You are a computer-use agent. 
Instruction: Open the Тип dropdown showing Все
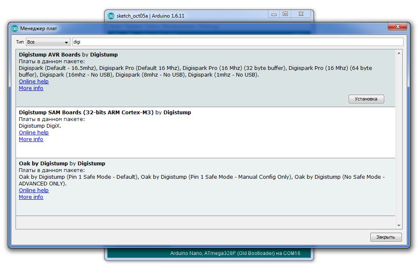coord(48,42)
